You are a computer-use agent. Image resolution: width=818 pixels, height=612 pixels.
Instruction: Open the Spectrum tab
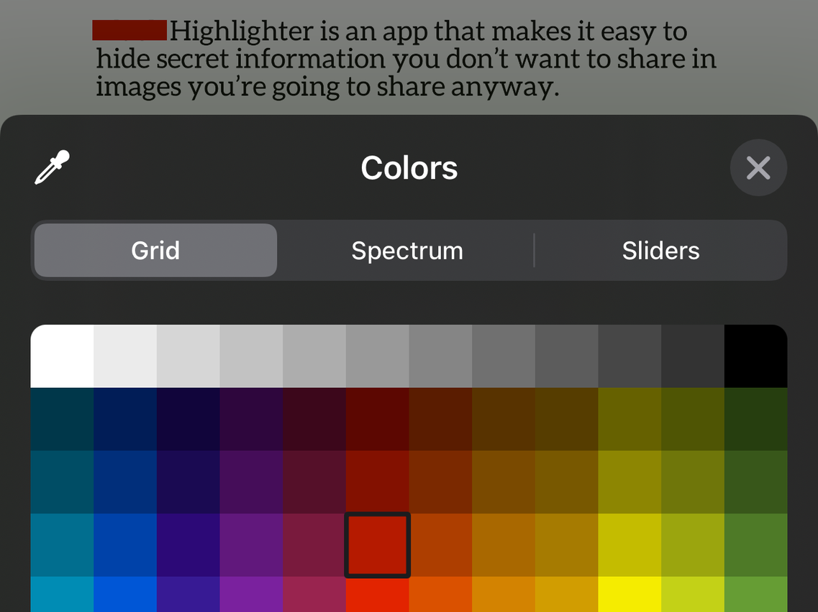pyautogui.click(x=407, y=251)
